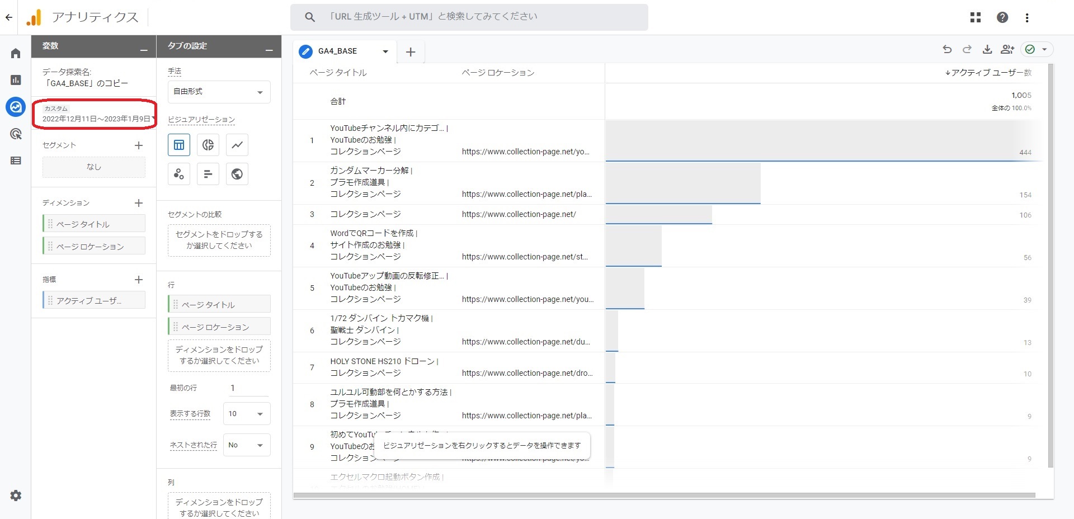
Task: Select donut chart visualization
Action: click(208, 145)
